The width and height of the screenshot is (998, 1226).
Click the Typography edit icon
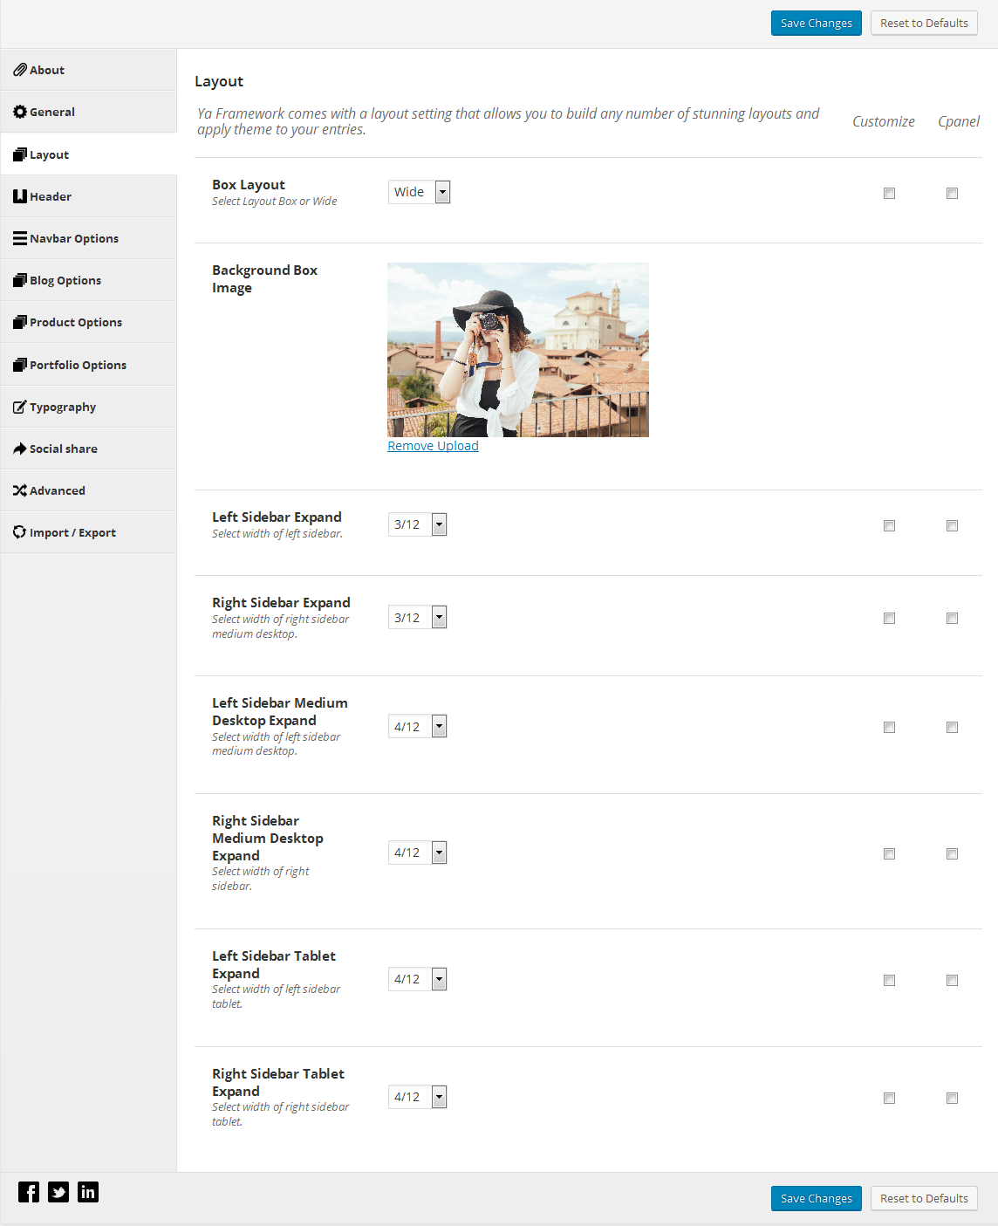20,407
